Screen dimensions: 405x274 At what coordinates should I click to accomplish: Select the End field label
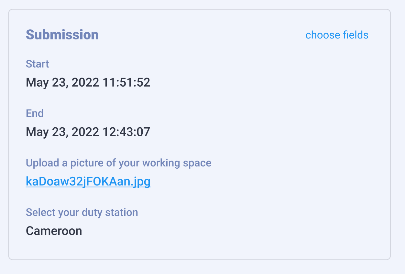pos(35,113)
